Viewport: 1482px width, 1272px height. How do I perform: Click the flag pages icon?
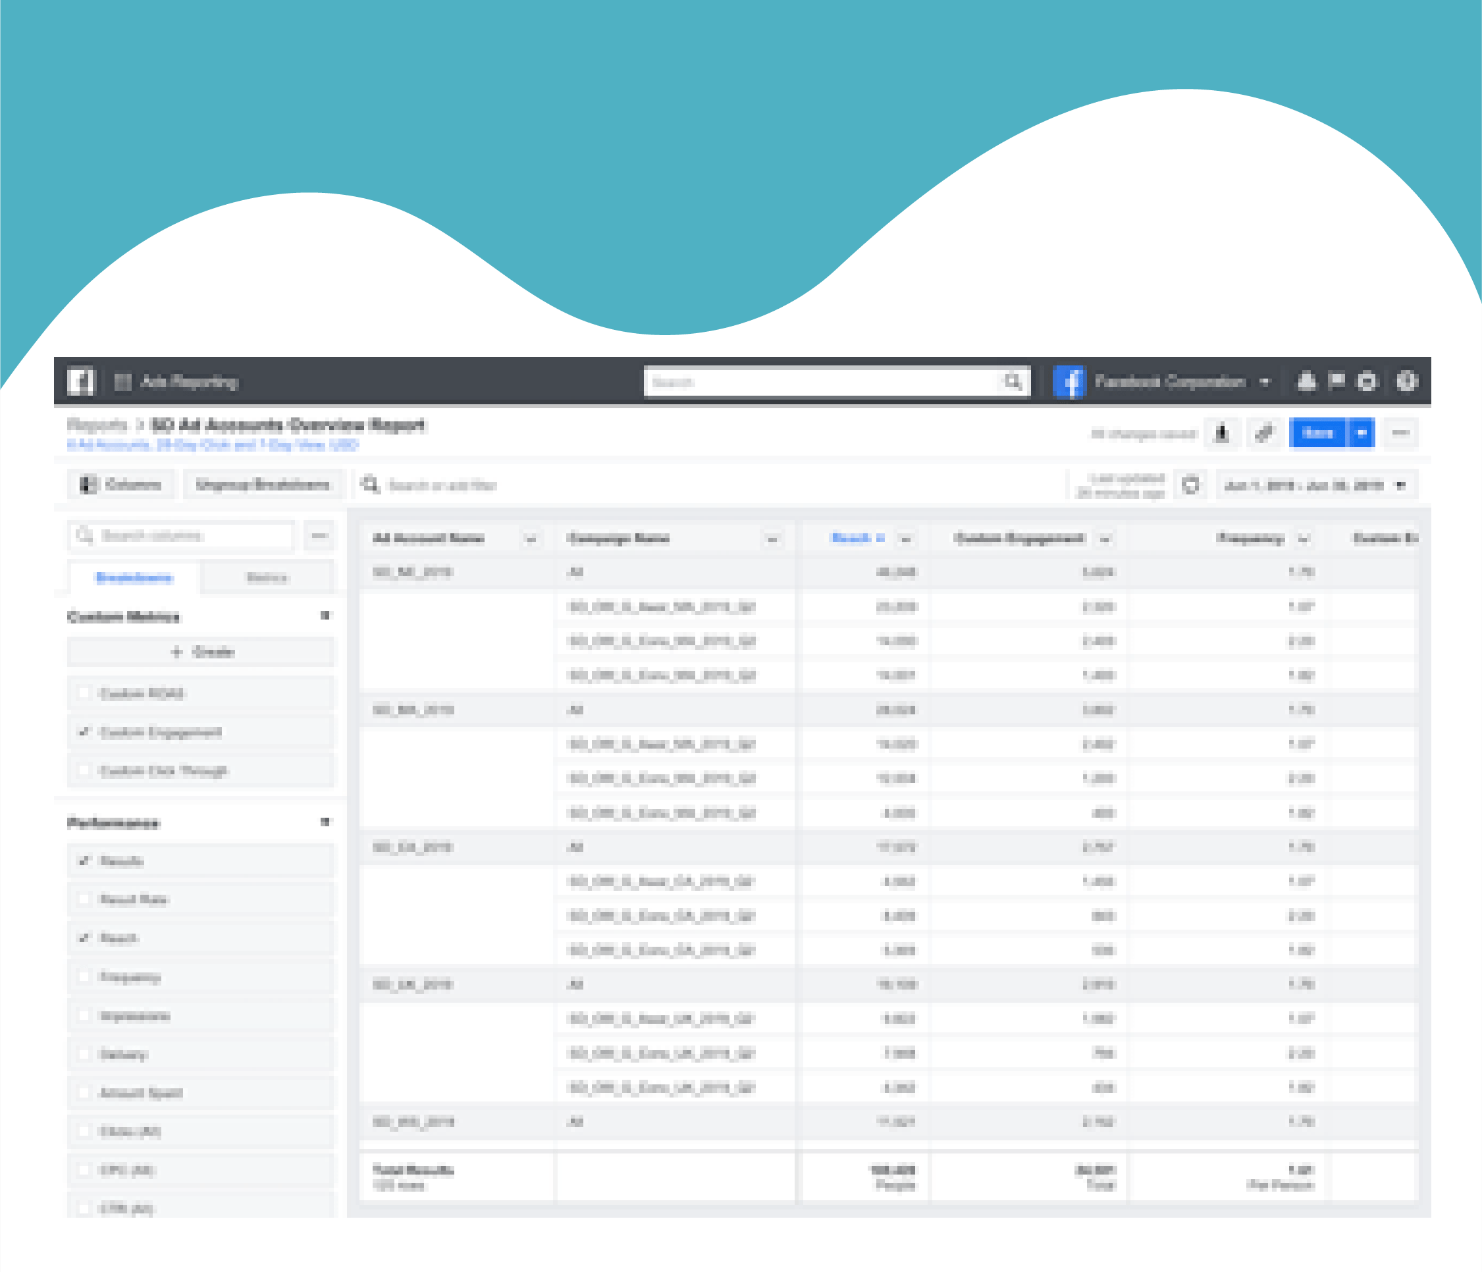tap(1335, 381)
